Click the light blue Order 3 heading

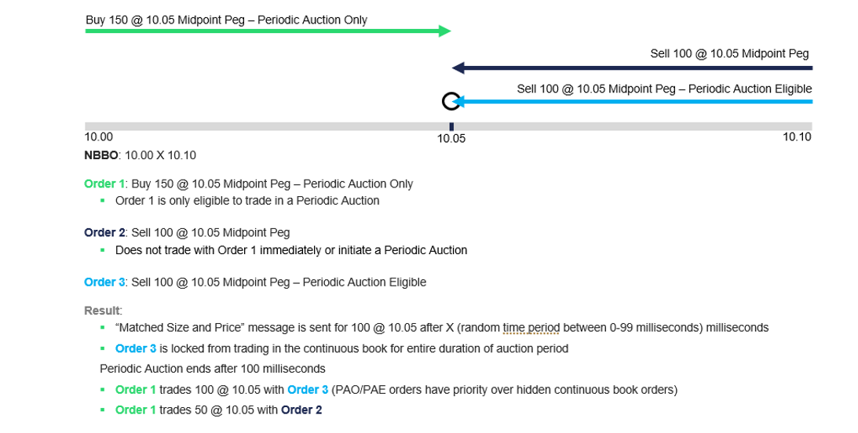click(104, 282)
